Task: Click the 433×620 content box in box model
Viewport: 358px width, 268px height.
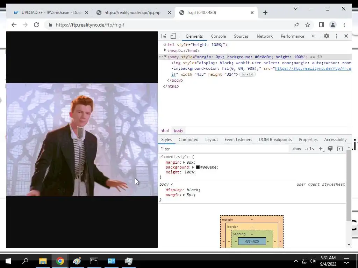Action: coord(252,241)
